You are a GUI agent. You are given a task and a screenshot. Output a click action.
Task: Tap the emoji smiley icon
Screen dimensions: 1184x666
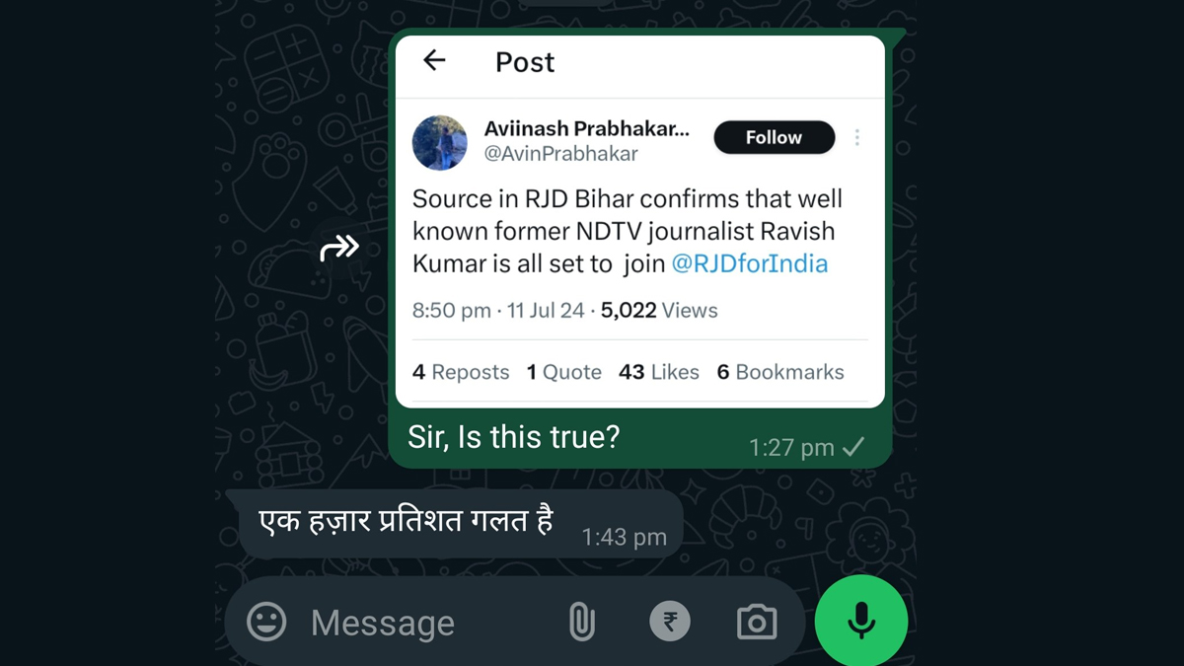click(266, 623)
